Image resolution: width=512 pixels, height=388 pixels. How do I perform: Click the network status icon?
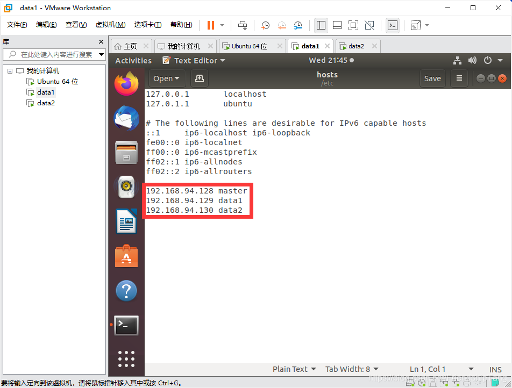tap(457, 60)
